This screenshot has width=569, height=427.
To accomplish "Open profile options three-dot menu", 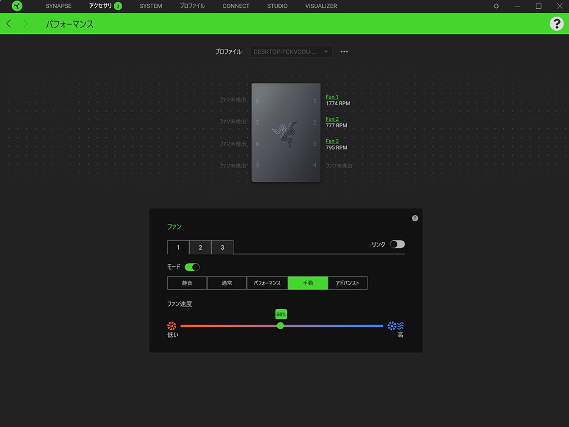I will [344, 52].
